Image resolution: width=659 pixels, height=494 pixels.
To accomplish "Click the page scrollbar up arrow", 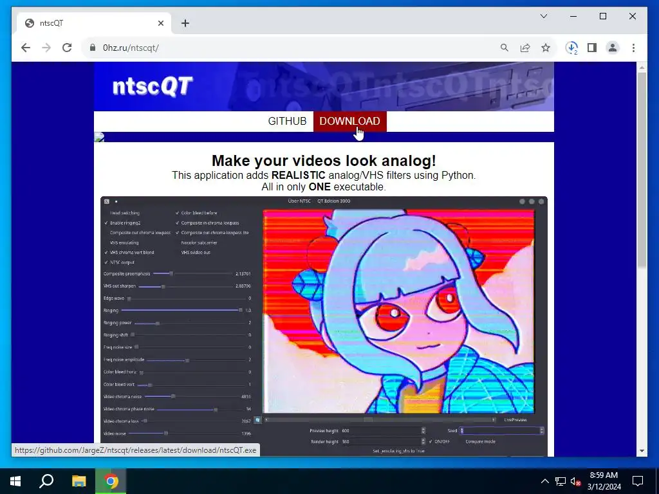I will [642, 68].
